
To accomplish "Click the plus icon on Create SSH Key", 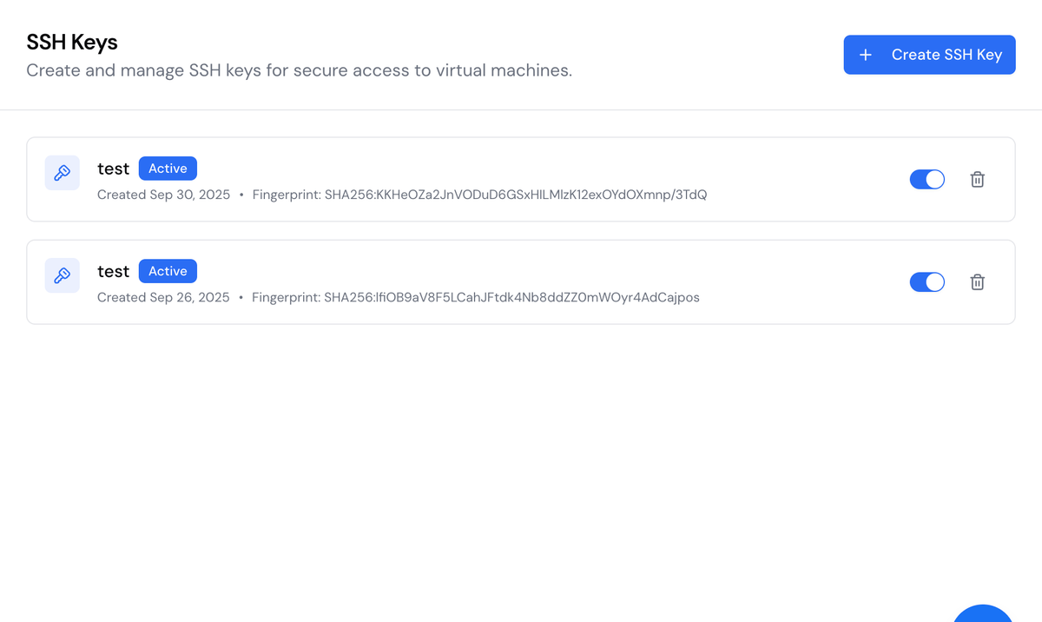I will pos(865,55).
